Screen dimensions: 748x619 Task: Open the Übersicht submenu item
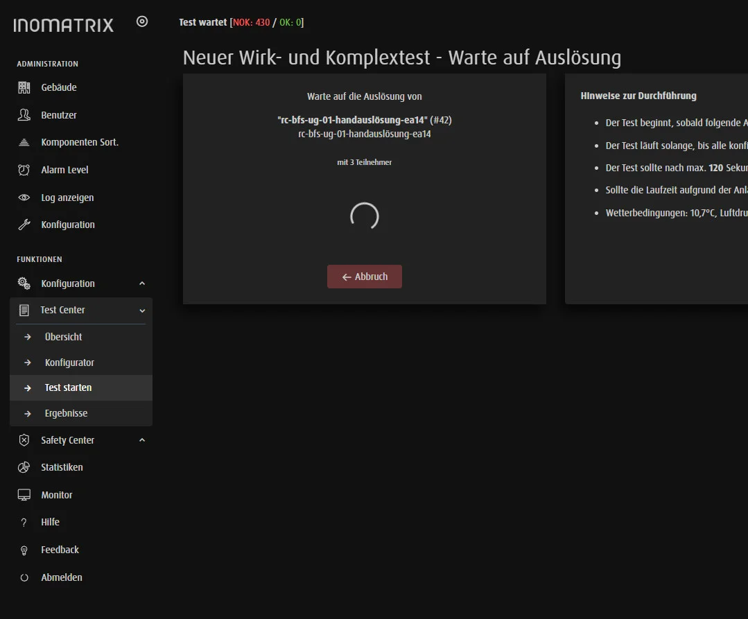pos(63,337)
